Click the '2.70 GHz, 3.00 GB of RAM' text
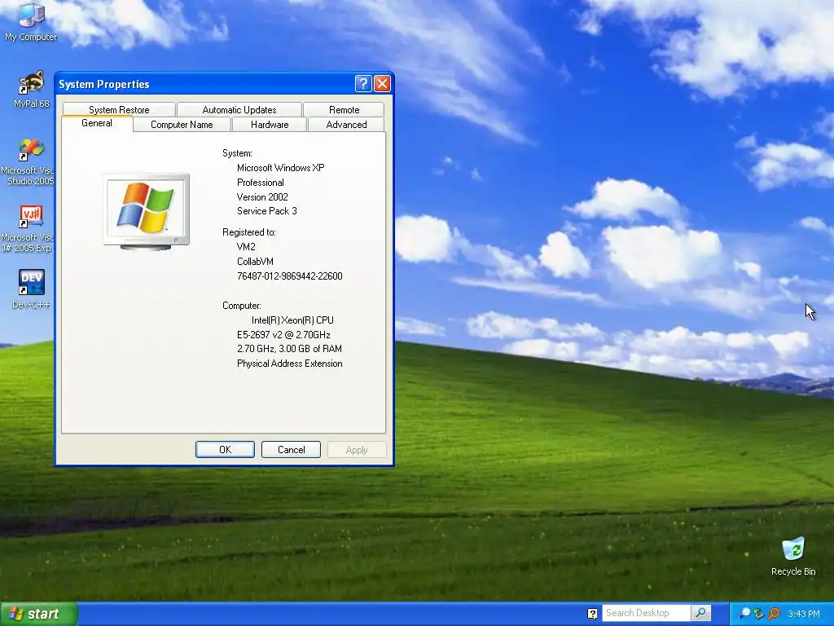This screenshot has height=626, width=834. [x=289, y=349]
